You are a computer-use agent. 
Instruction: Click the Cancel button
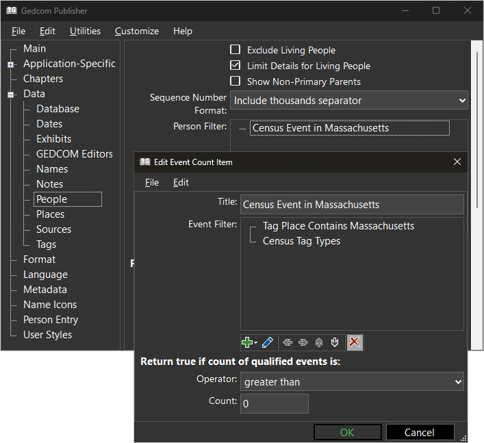(x=420, y=432)
